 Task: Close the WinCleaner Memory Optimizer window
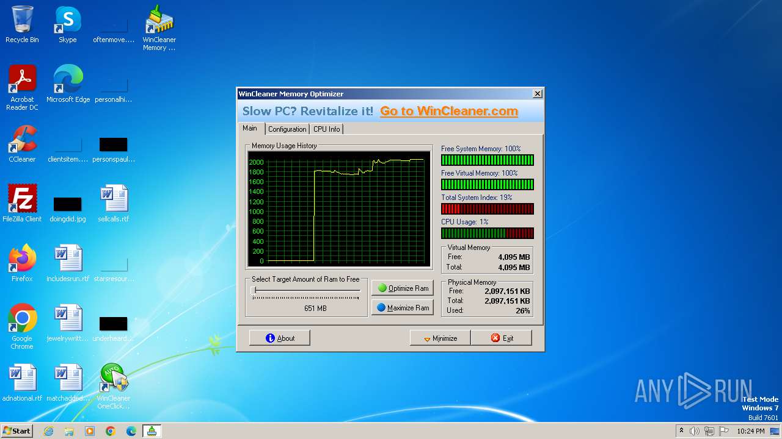pos(537,94)
